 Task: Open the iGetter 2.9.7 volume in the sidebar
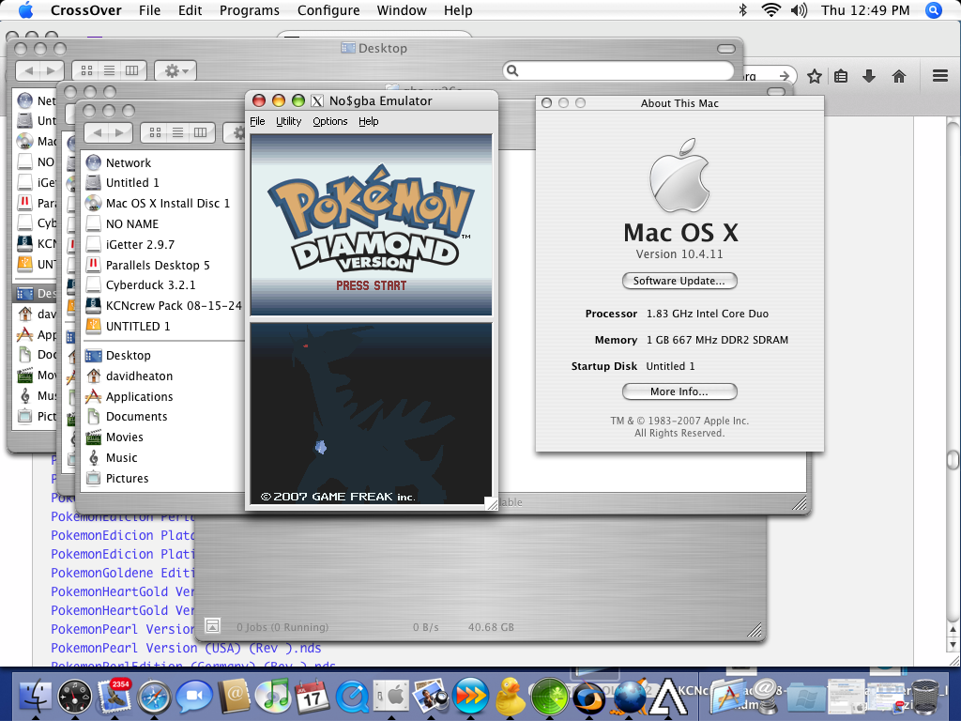tap(140, 244)
